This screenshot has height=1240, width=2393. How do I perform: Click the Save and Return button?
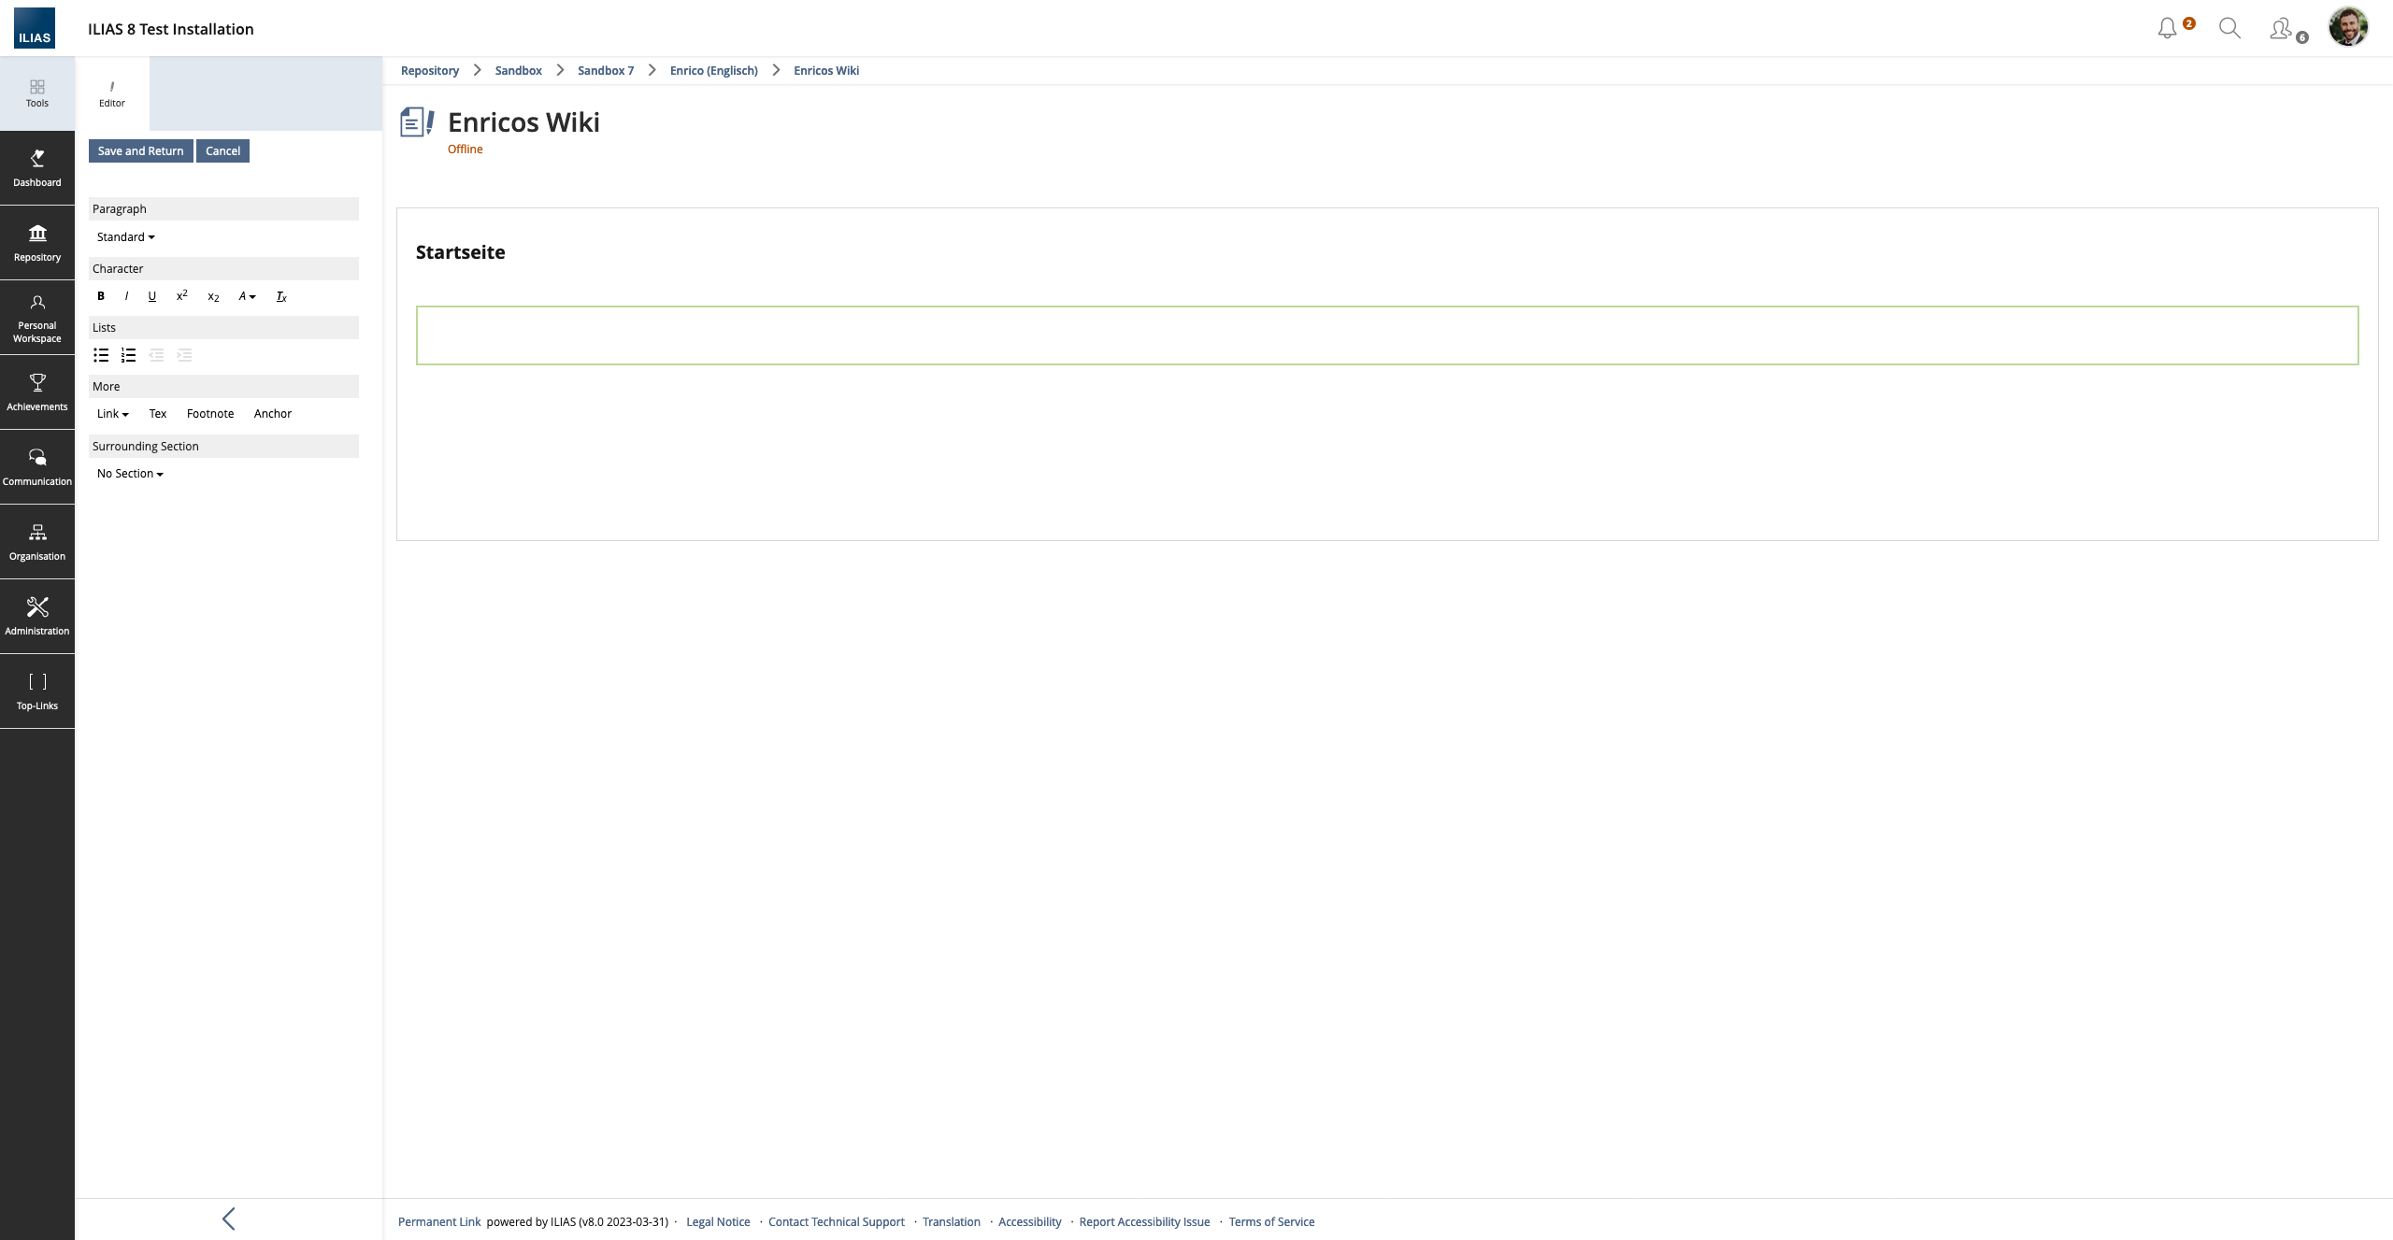click(x=140, y=151)
